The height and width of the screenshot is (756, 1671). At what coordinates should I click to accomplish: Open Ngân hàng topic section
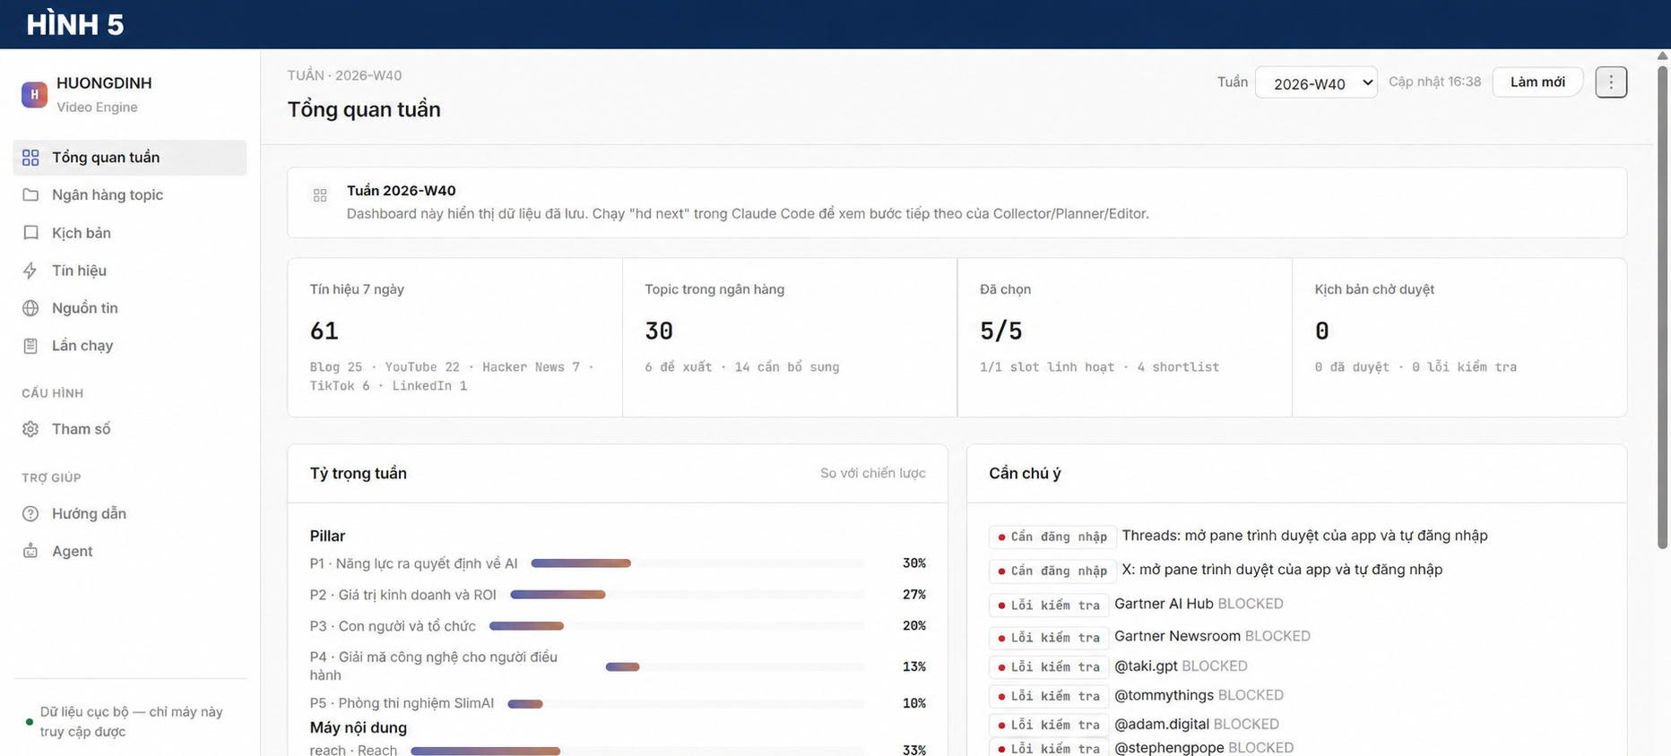[x=130, y=195]
